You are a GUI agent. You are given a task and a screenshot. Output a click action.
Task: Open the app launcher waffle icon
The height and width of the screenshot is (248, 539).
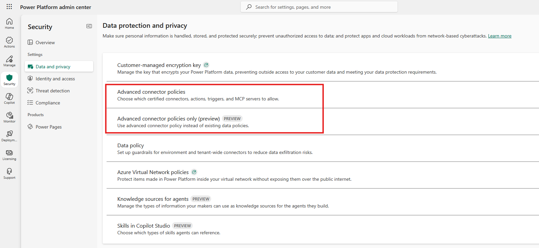click(9, 7)
